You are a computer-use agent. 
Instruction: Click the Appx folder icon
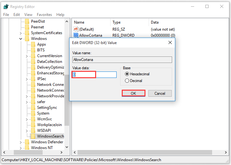pos(33,44)
